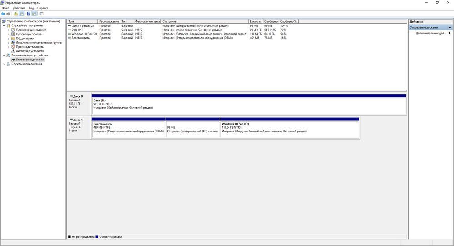This screenshot has height=246, width=454.
Task: Select the Восстановить row in volume list
Action: [x=81, y=38]
